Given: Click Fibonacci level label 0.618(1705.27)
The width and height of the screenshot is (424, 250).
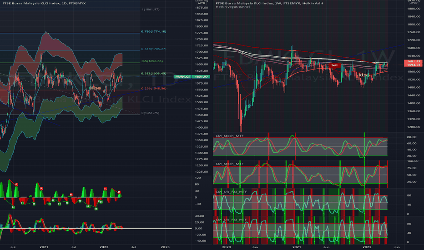Looking at the screenshot, I should [x=154, y=49].
